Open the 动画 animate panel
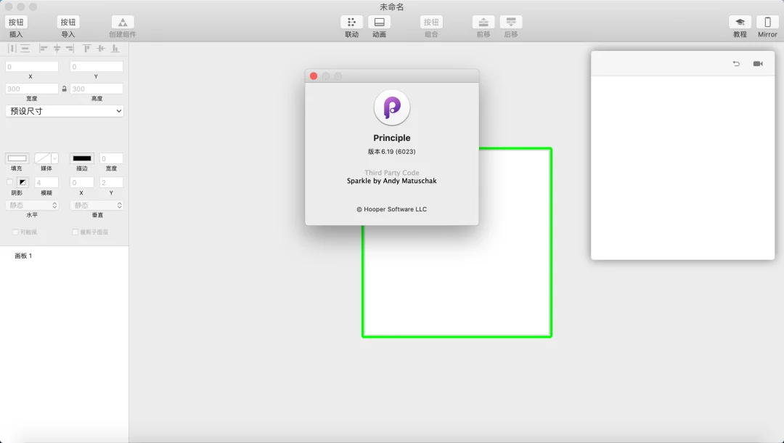Image resolution: width=784 pixels, height=443 pixels. (x=379, y=22)
